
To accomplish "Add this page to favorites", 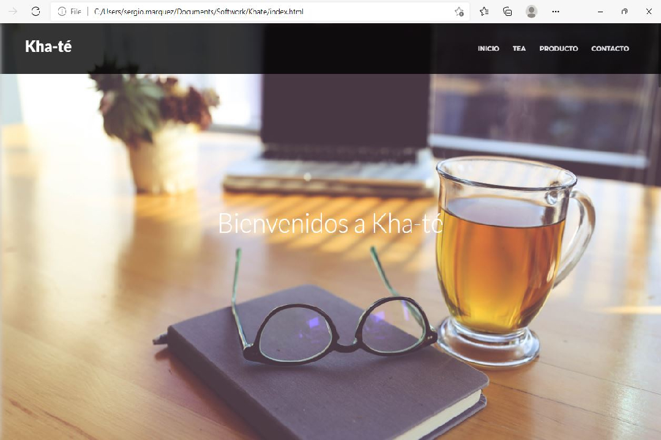I will [459, 12].
